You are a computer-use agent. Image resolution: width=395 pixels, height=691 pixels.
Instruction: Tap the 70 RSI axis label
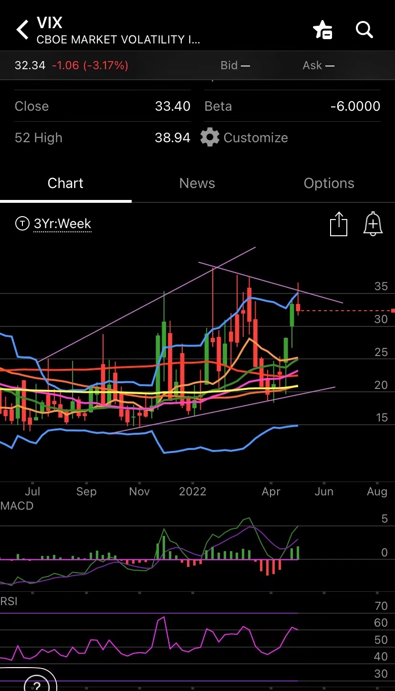click(x=381, y=606)
